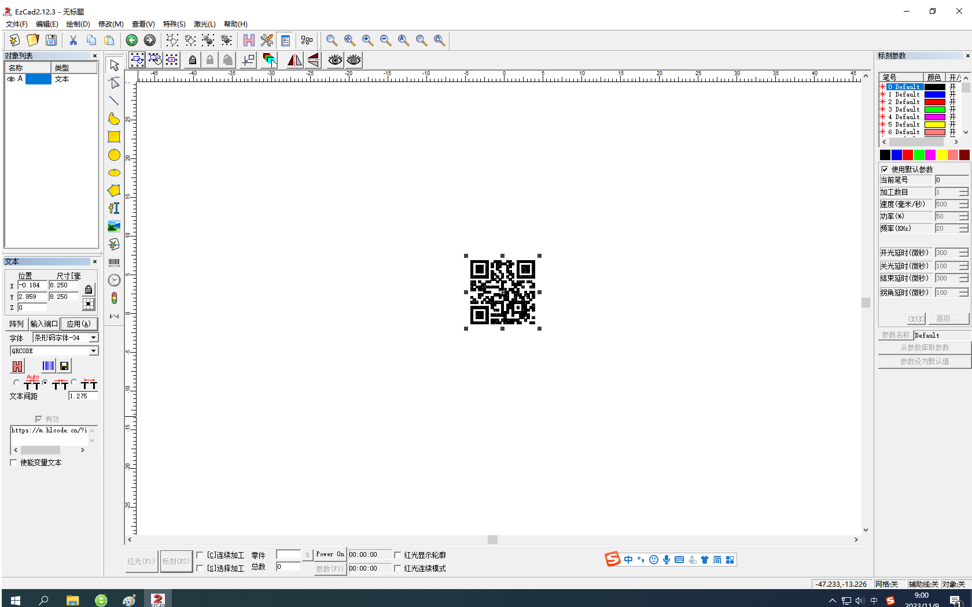Select the circle drawing tool

pyautogui.click(x=114, y=155)
